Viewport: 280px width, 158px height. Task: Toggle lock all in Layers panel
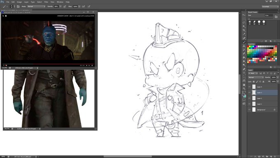264,82
